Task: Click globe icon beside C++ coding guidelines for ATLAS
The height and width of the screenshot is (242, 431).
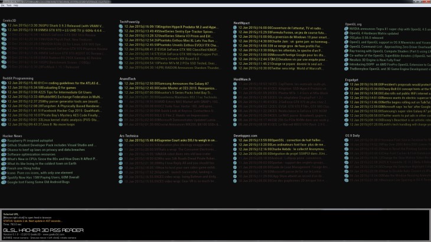Action: pos(4,83)
